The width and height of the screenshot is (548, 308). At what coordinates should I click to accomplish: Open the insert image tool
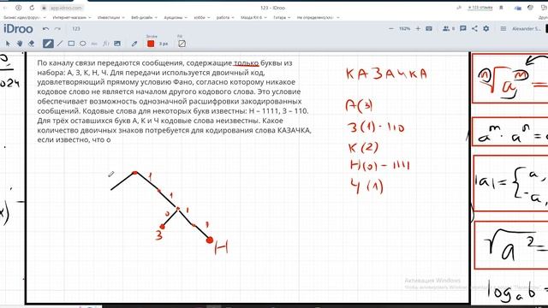click(117, 44)
